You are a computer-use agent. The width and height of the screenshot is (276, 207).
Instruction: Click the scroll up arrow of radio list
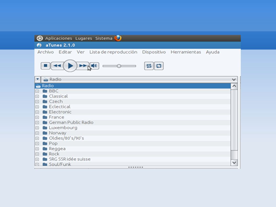pyautogui.click(x=234, y=86)
